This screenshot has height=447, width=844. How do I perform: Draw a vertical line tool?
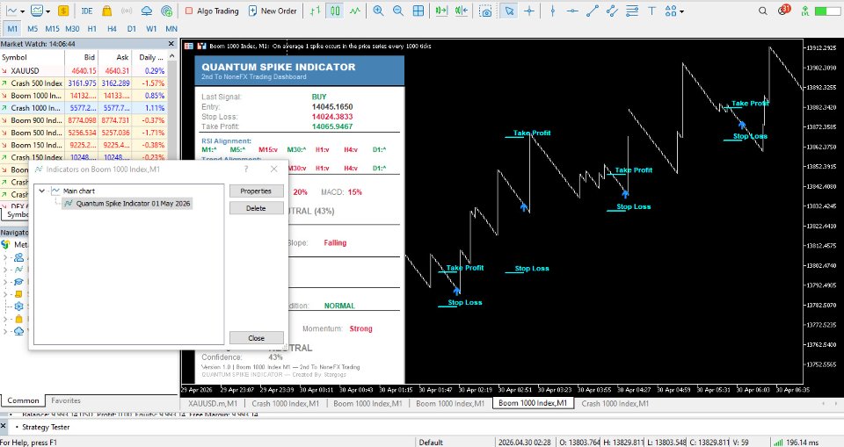(x=553, y=11)
